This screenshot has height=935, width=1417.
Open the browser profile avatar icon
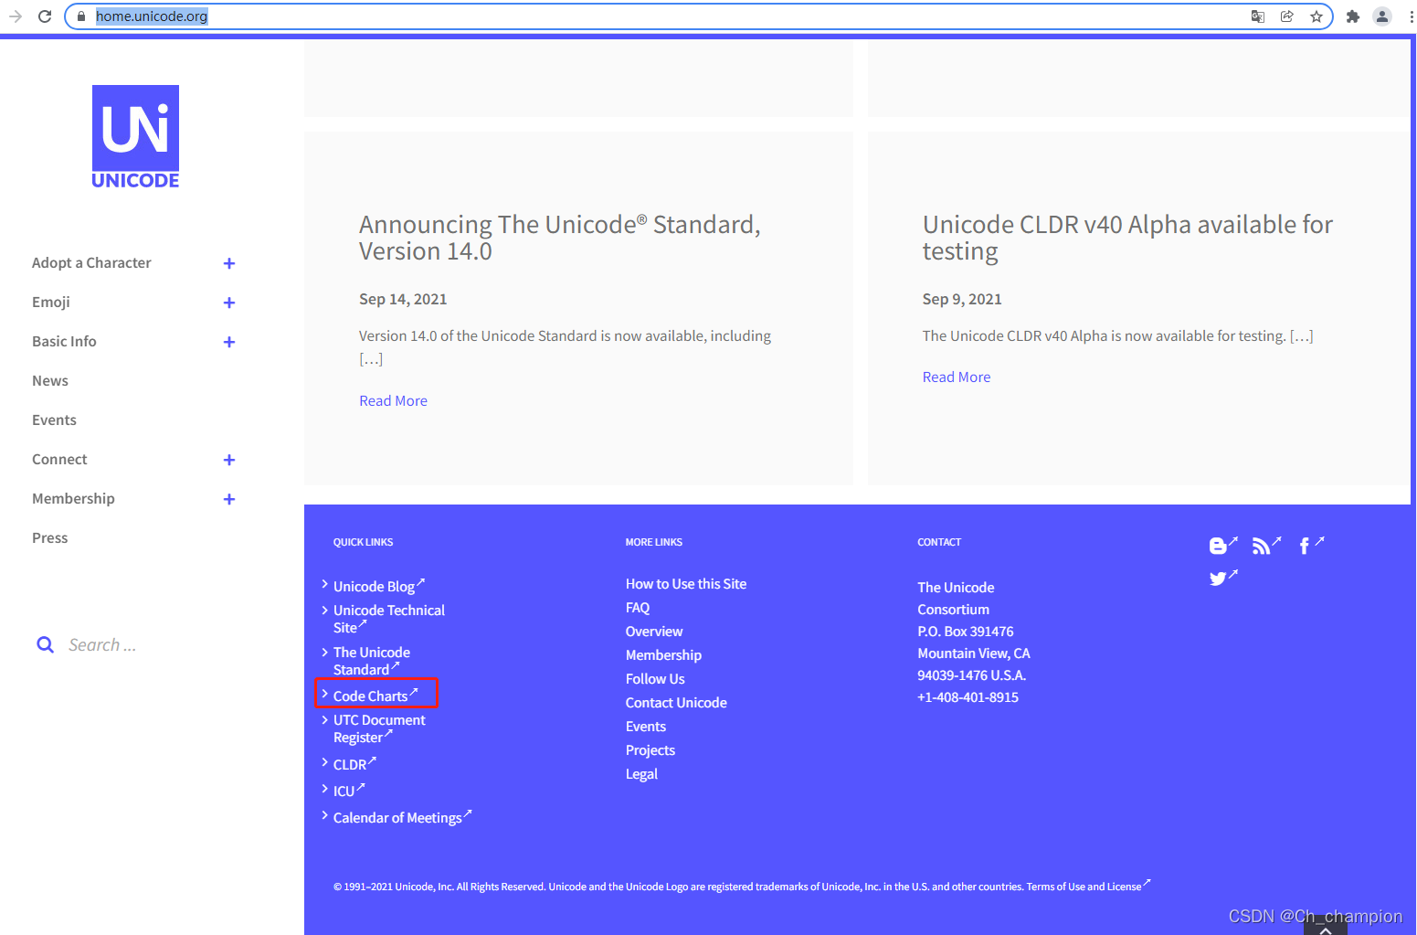pos(1381,16)
